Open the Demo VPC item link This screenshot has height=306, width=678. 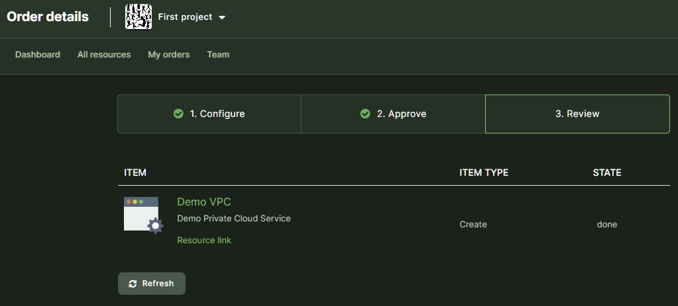coord(204,202)
